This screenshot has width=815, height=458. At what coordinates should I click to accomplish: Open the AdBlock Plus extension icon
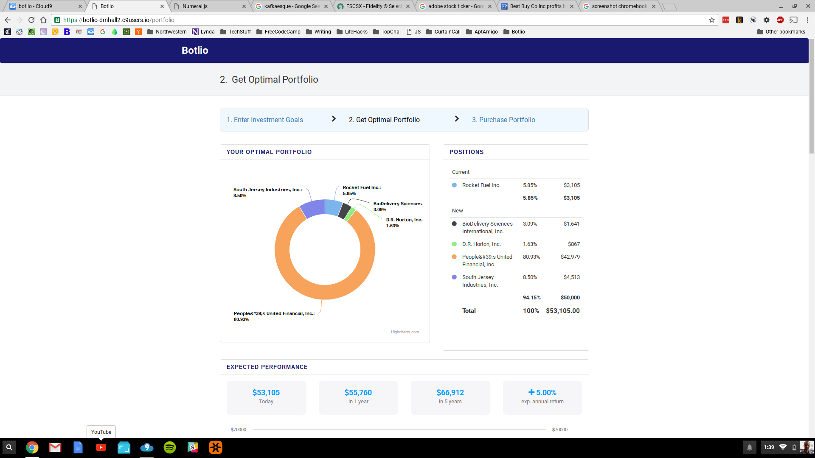point(780,20)
